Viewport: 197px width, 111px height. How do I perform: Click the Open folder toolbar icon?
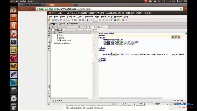coord(49,20)
